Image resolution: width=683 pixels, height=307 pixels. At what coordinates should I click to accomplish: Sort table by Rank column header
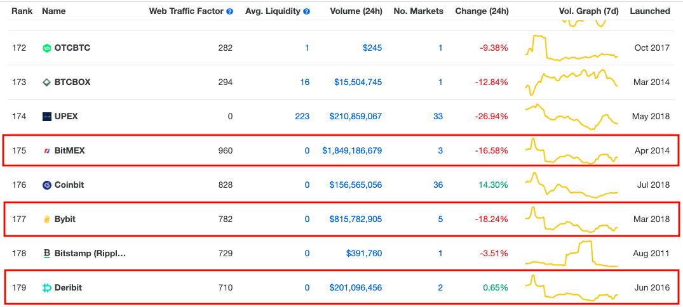point(22,11)
